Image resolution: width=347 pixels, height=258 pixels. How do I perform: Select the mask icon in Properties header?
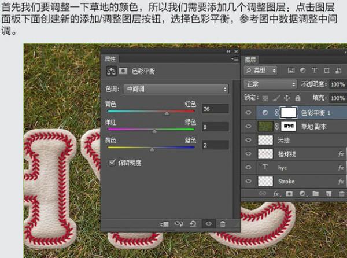tap(123, 72)
